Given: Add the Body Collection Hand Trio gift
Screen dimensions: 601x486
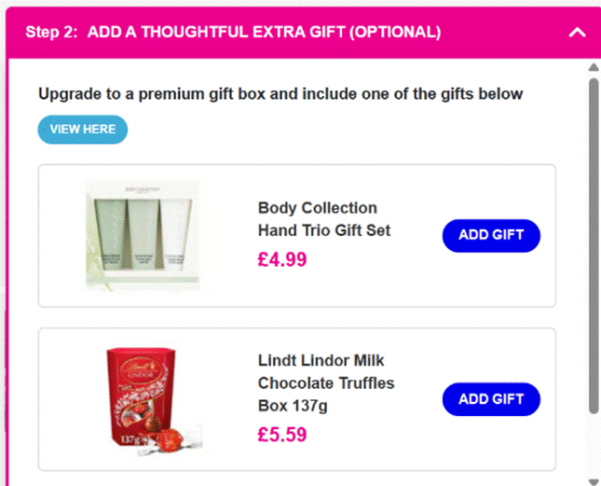Looking at the screenshot, I should tap(491, 235).
